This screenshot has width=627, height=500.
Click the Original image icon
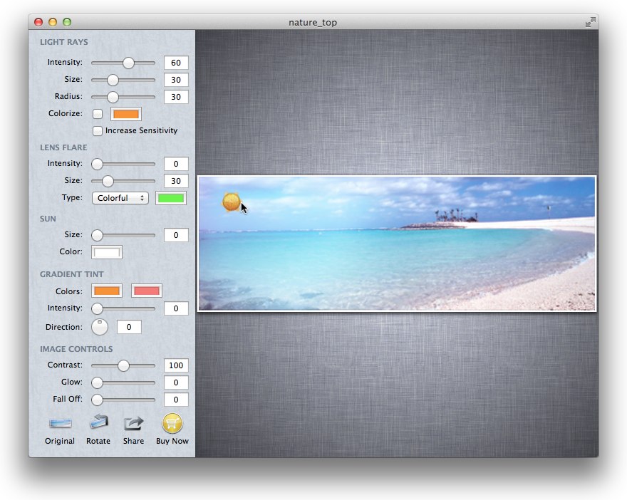[x=60, y=424]
